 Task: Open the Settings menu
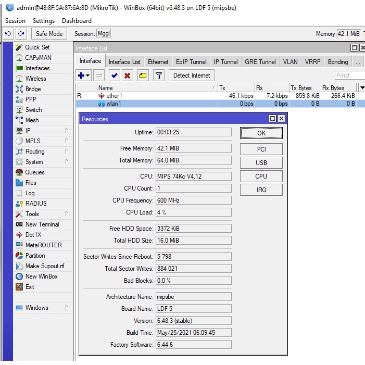(44, 21)
